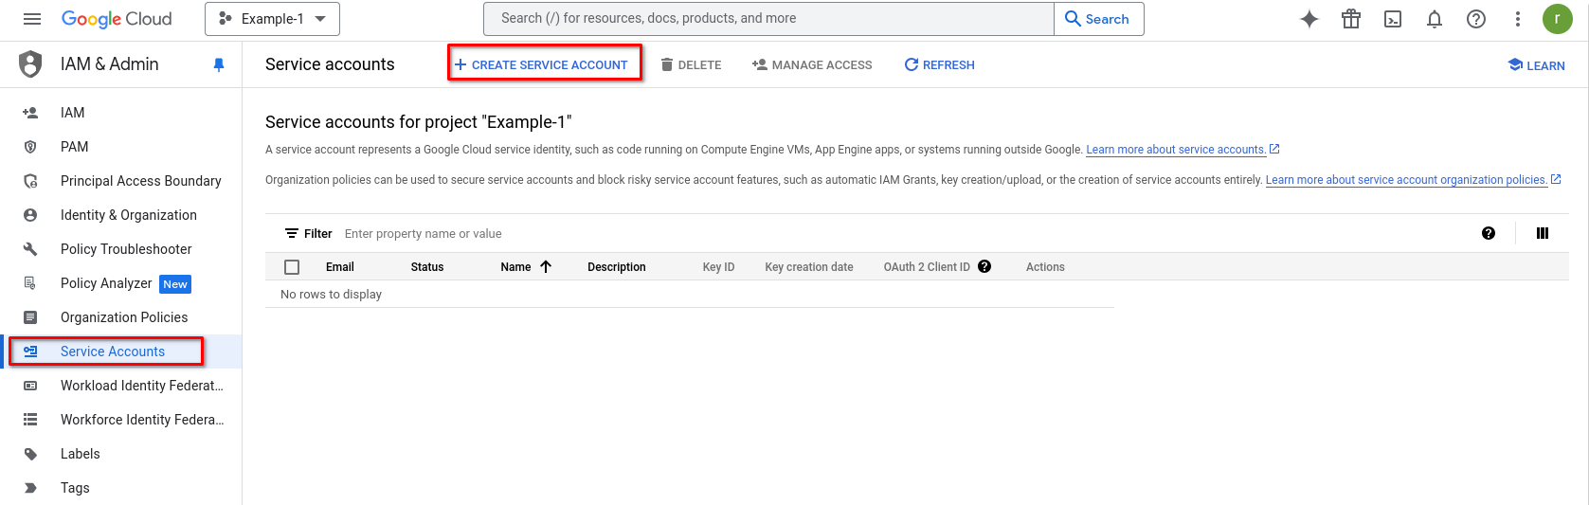1589x505 pixels.
Task: Click the Key creation date header
Action: click(x=809, y=267)
